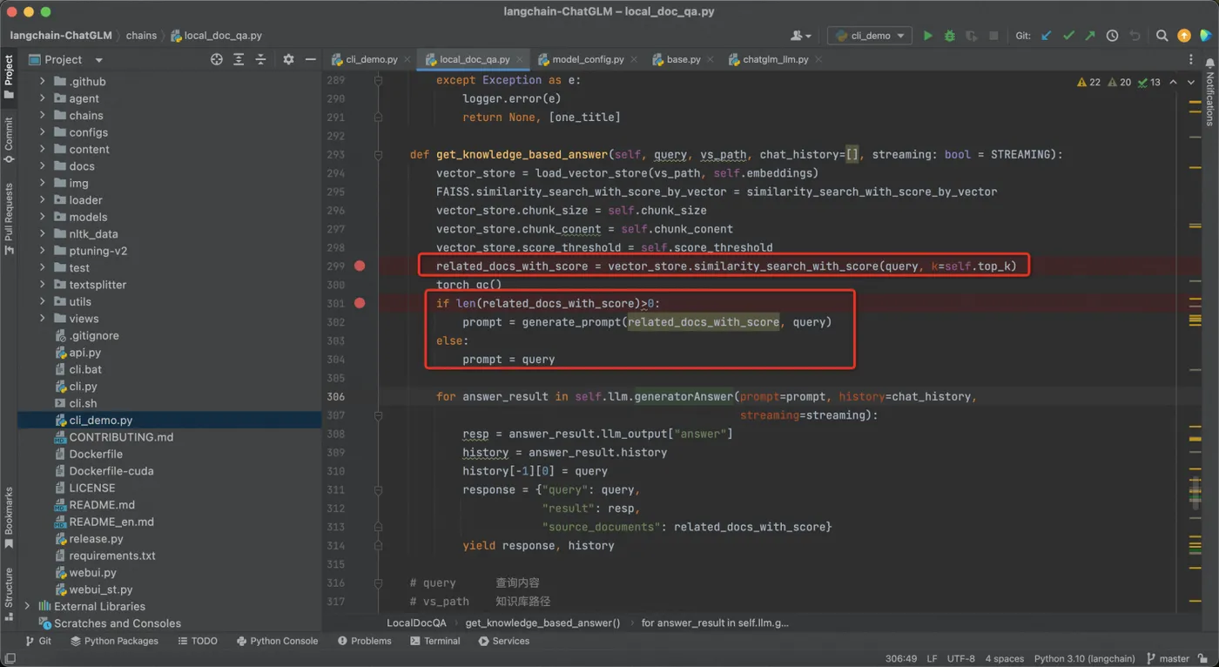This screenshot has width=1219, height=667.
Task: Open the TODO tool window
Action: (198, 641)
